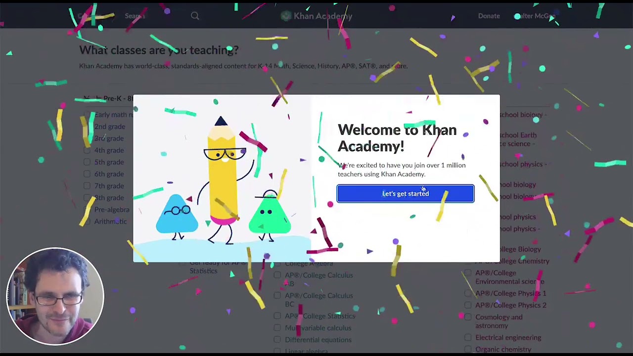
Task: Click the 8th grade label
Action: (x=109, y=198)
